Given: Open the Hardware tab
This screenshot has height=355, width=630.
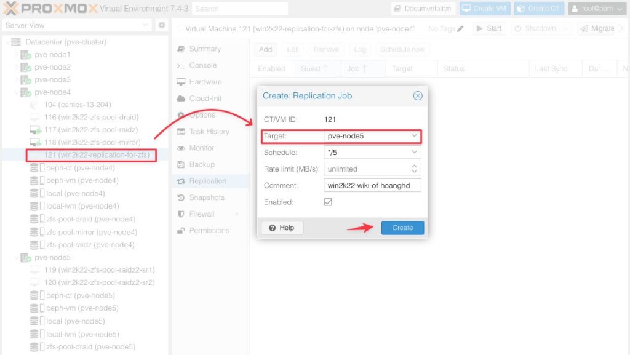Looking at the screenshot, I should [210, 82].
